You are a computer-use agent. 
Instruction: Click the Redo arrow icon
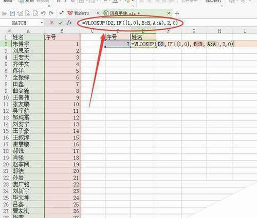[51, 13]
